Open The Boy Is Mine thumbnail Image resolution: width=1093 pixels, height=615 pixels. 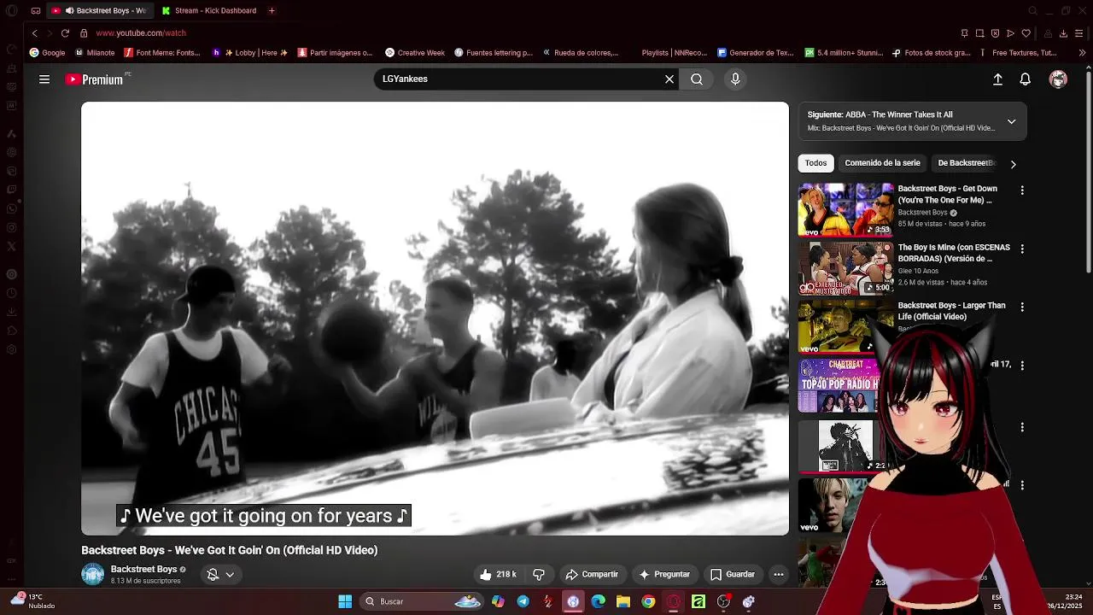(x=845, y=268)
